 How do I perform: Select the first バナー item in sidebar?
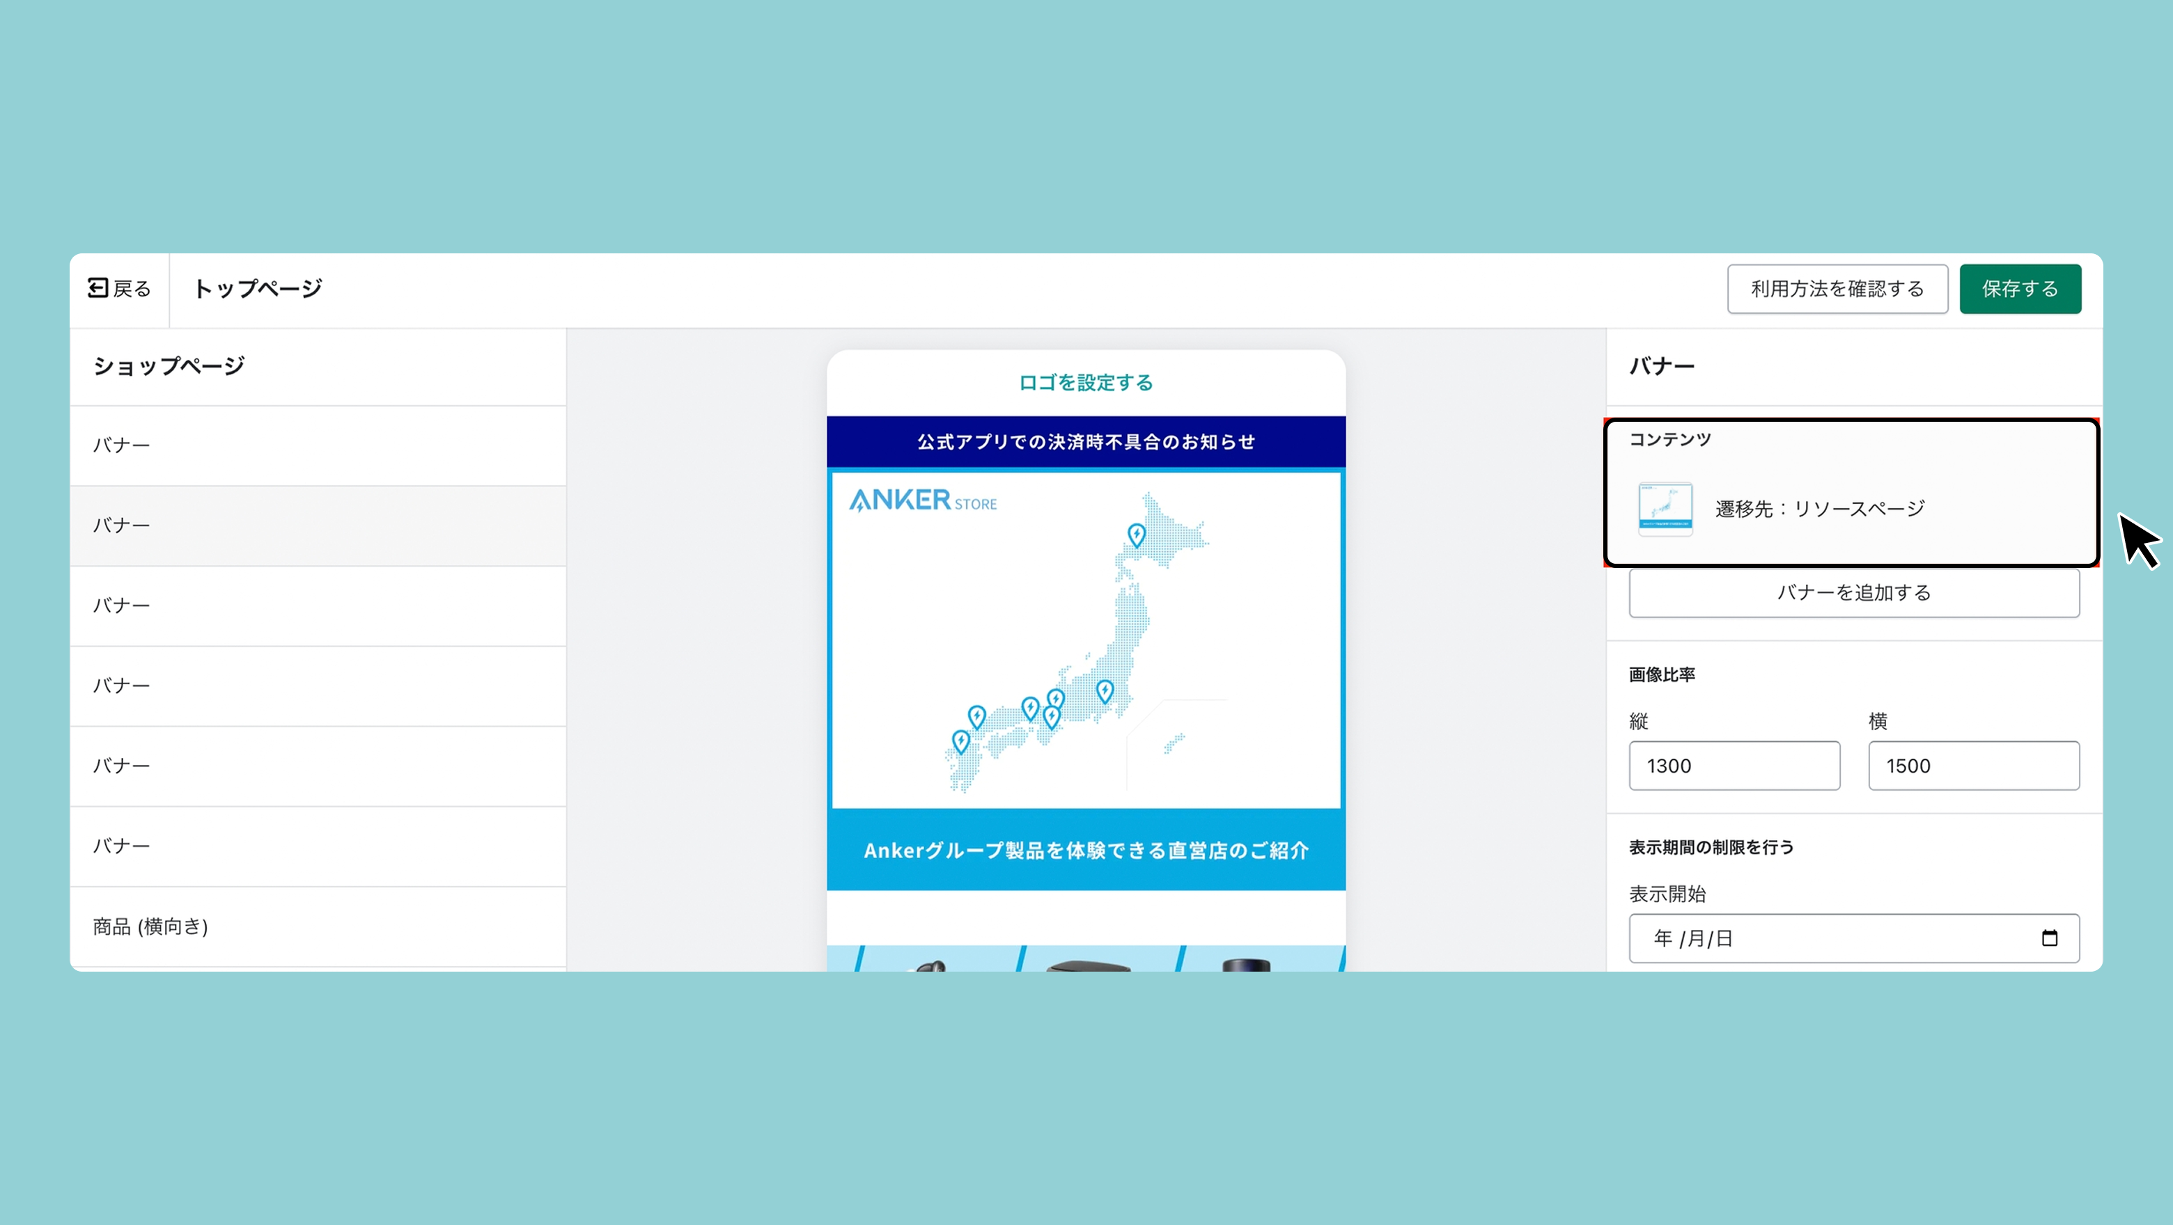coord(318,445)
